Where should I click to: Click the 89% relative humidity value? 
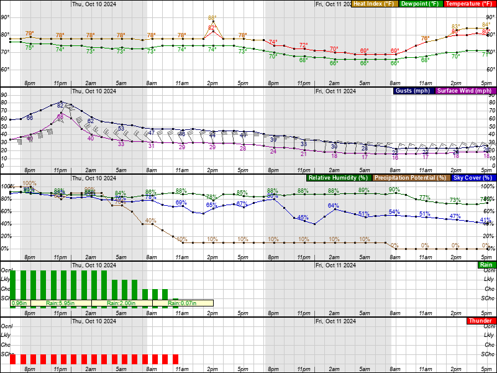coord(364,190)
